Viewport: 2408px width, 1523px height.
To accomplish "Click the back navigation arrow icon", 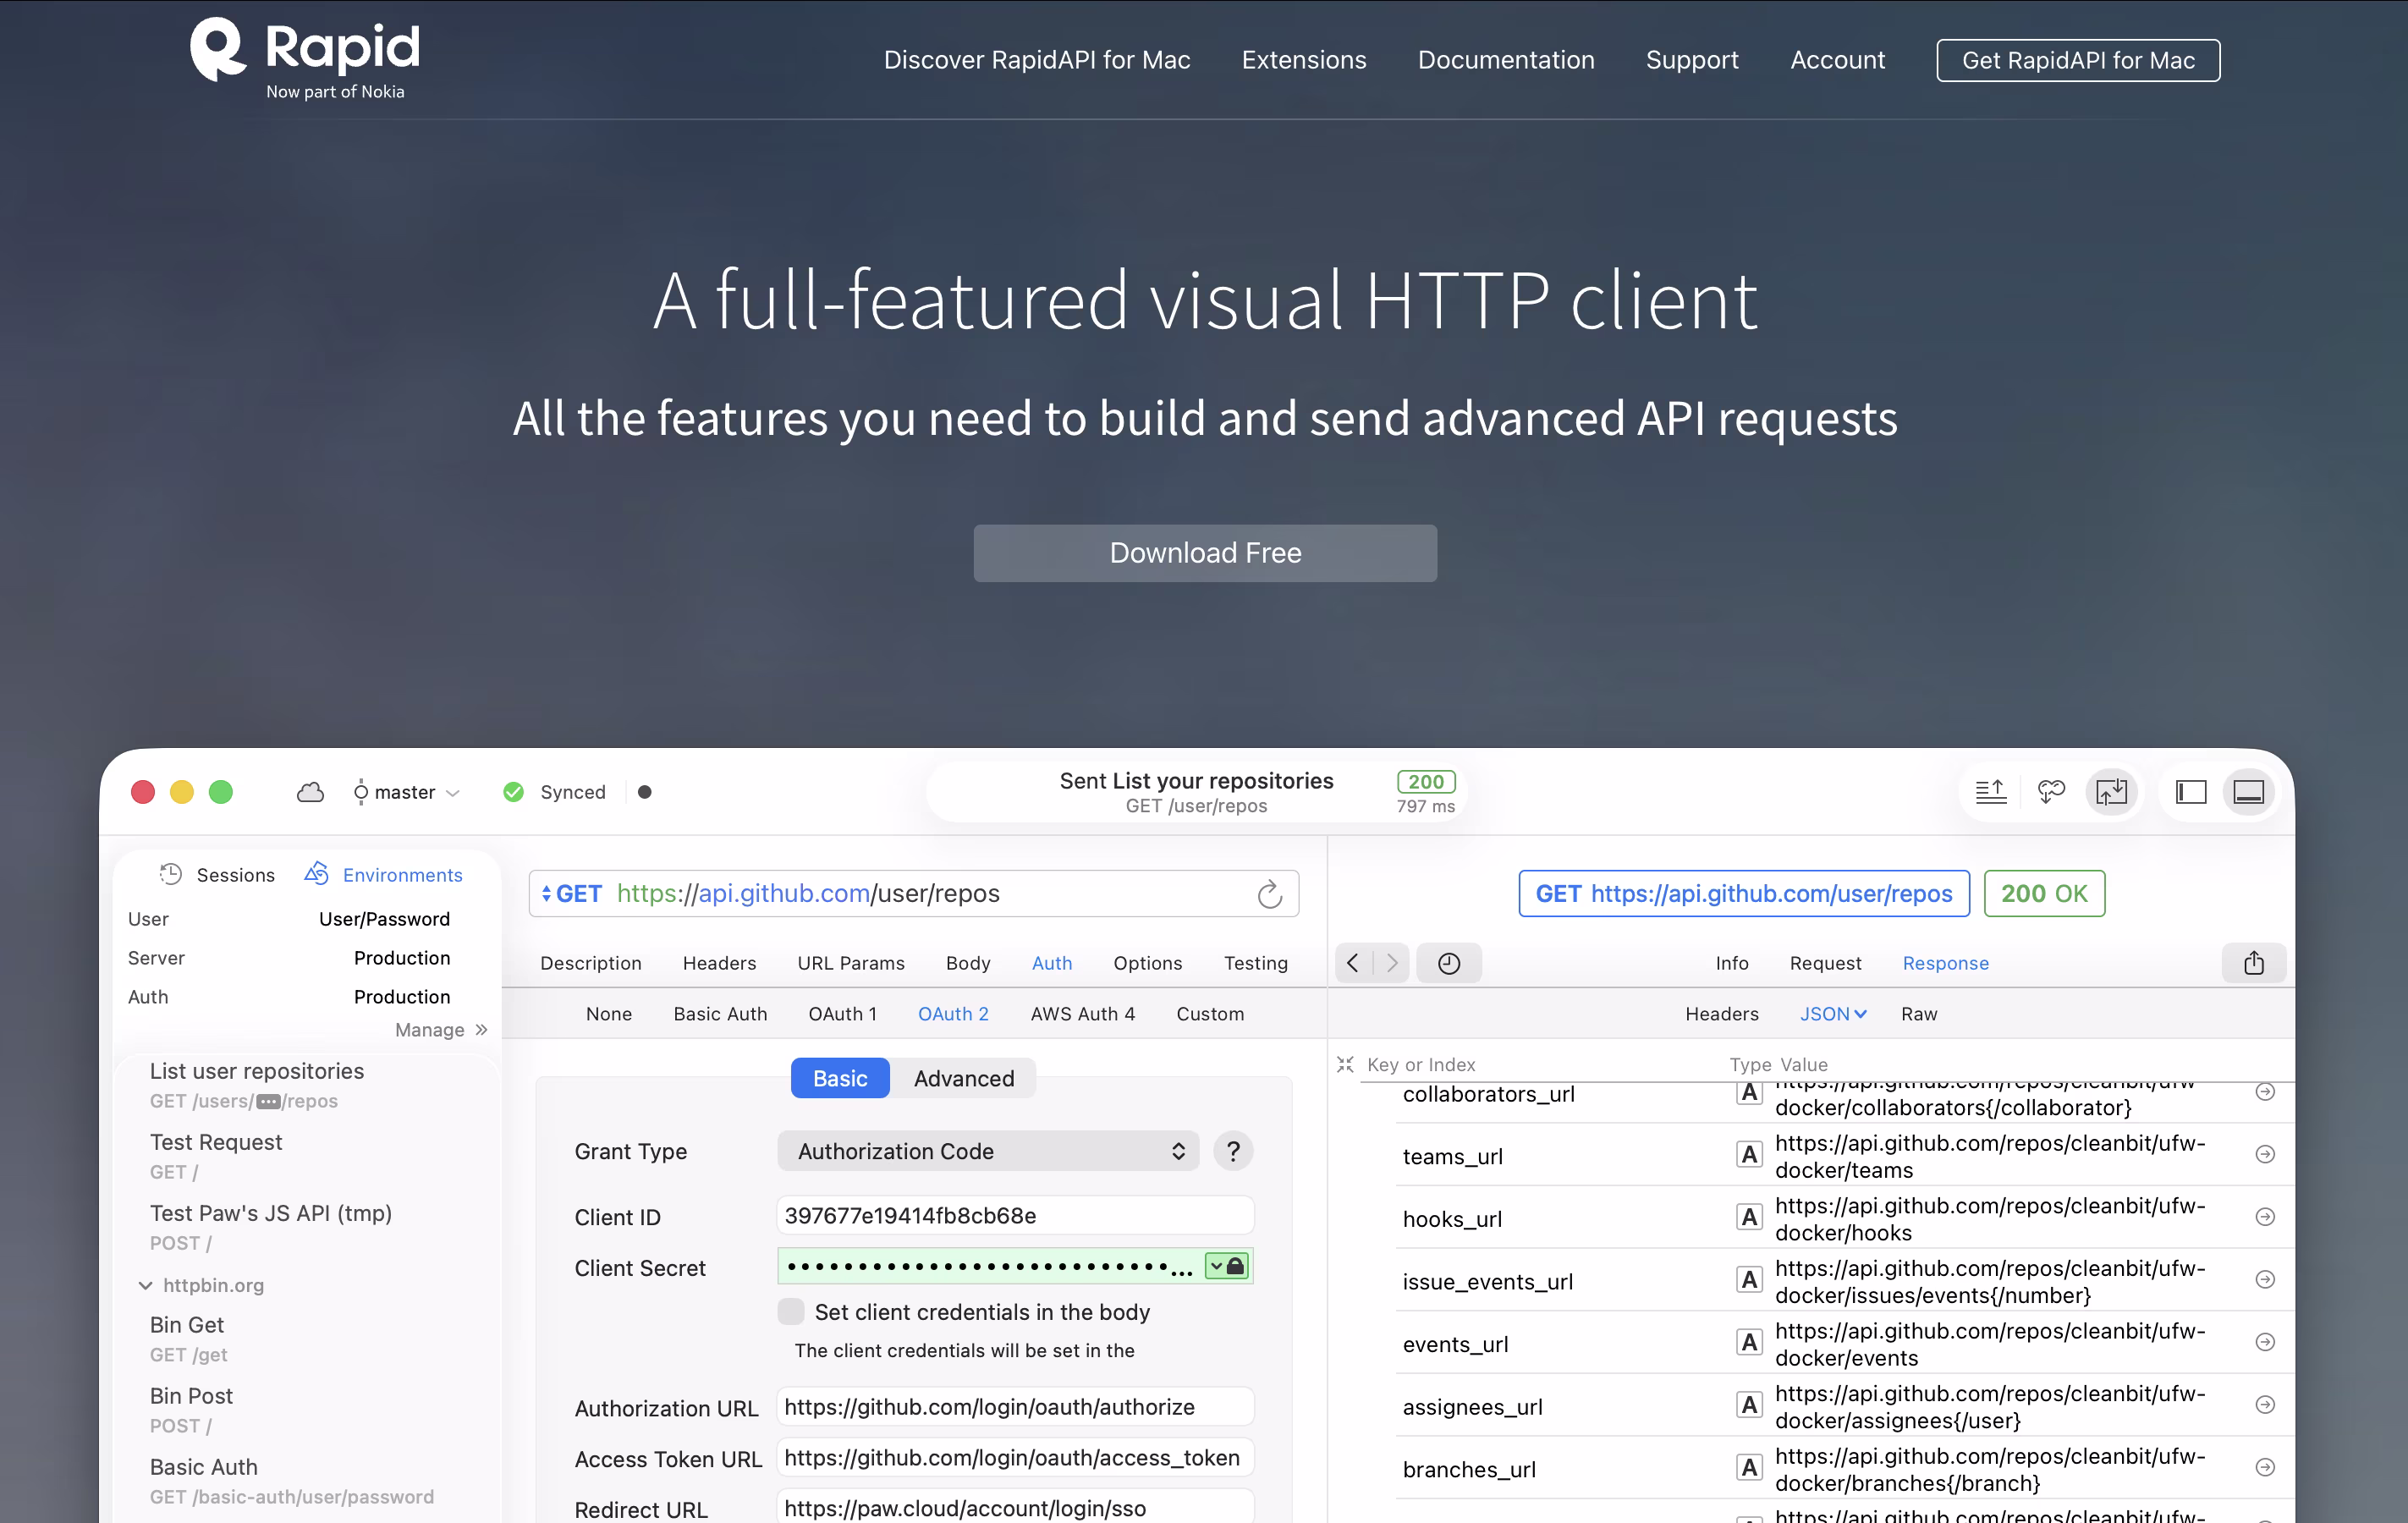I will coord(1353,963).
